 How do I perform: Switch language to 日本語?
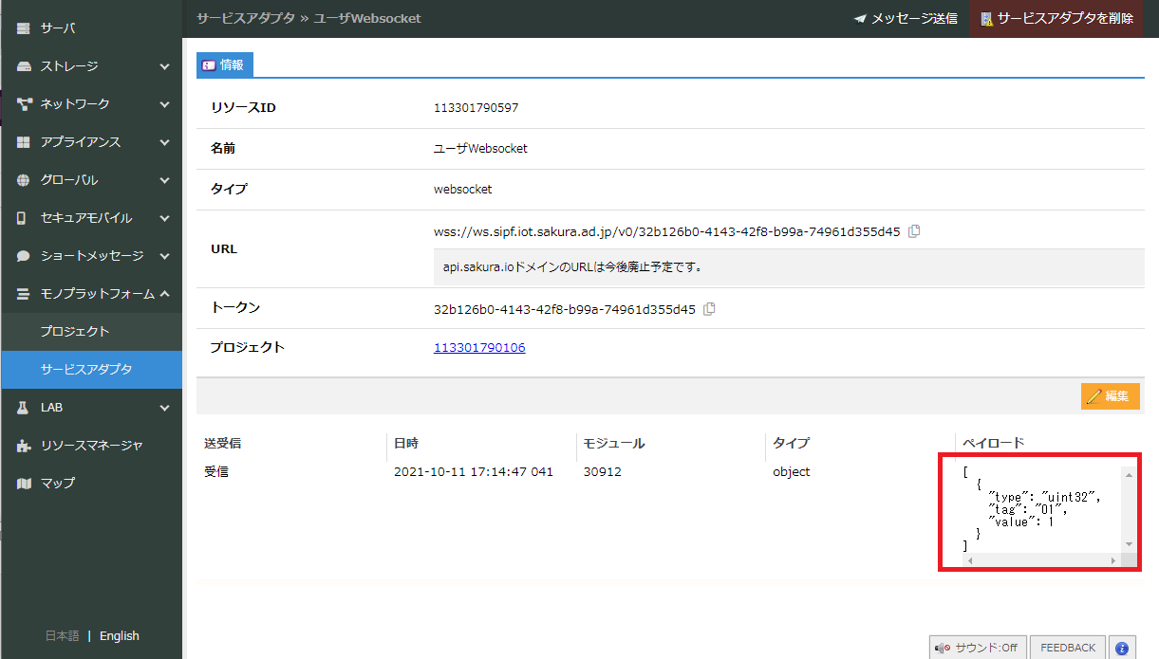(x=62, y=636)
